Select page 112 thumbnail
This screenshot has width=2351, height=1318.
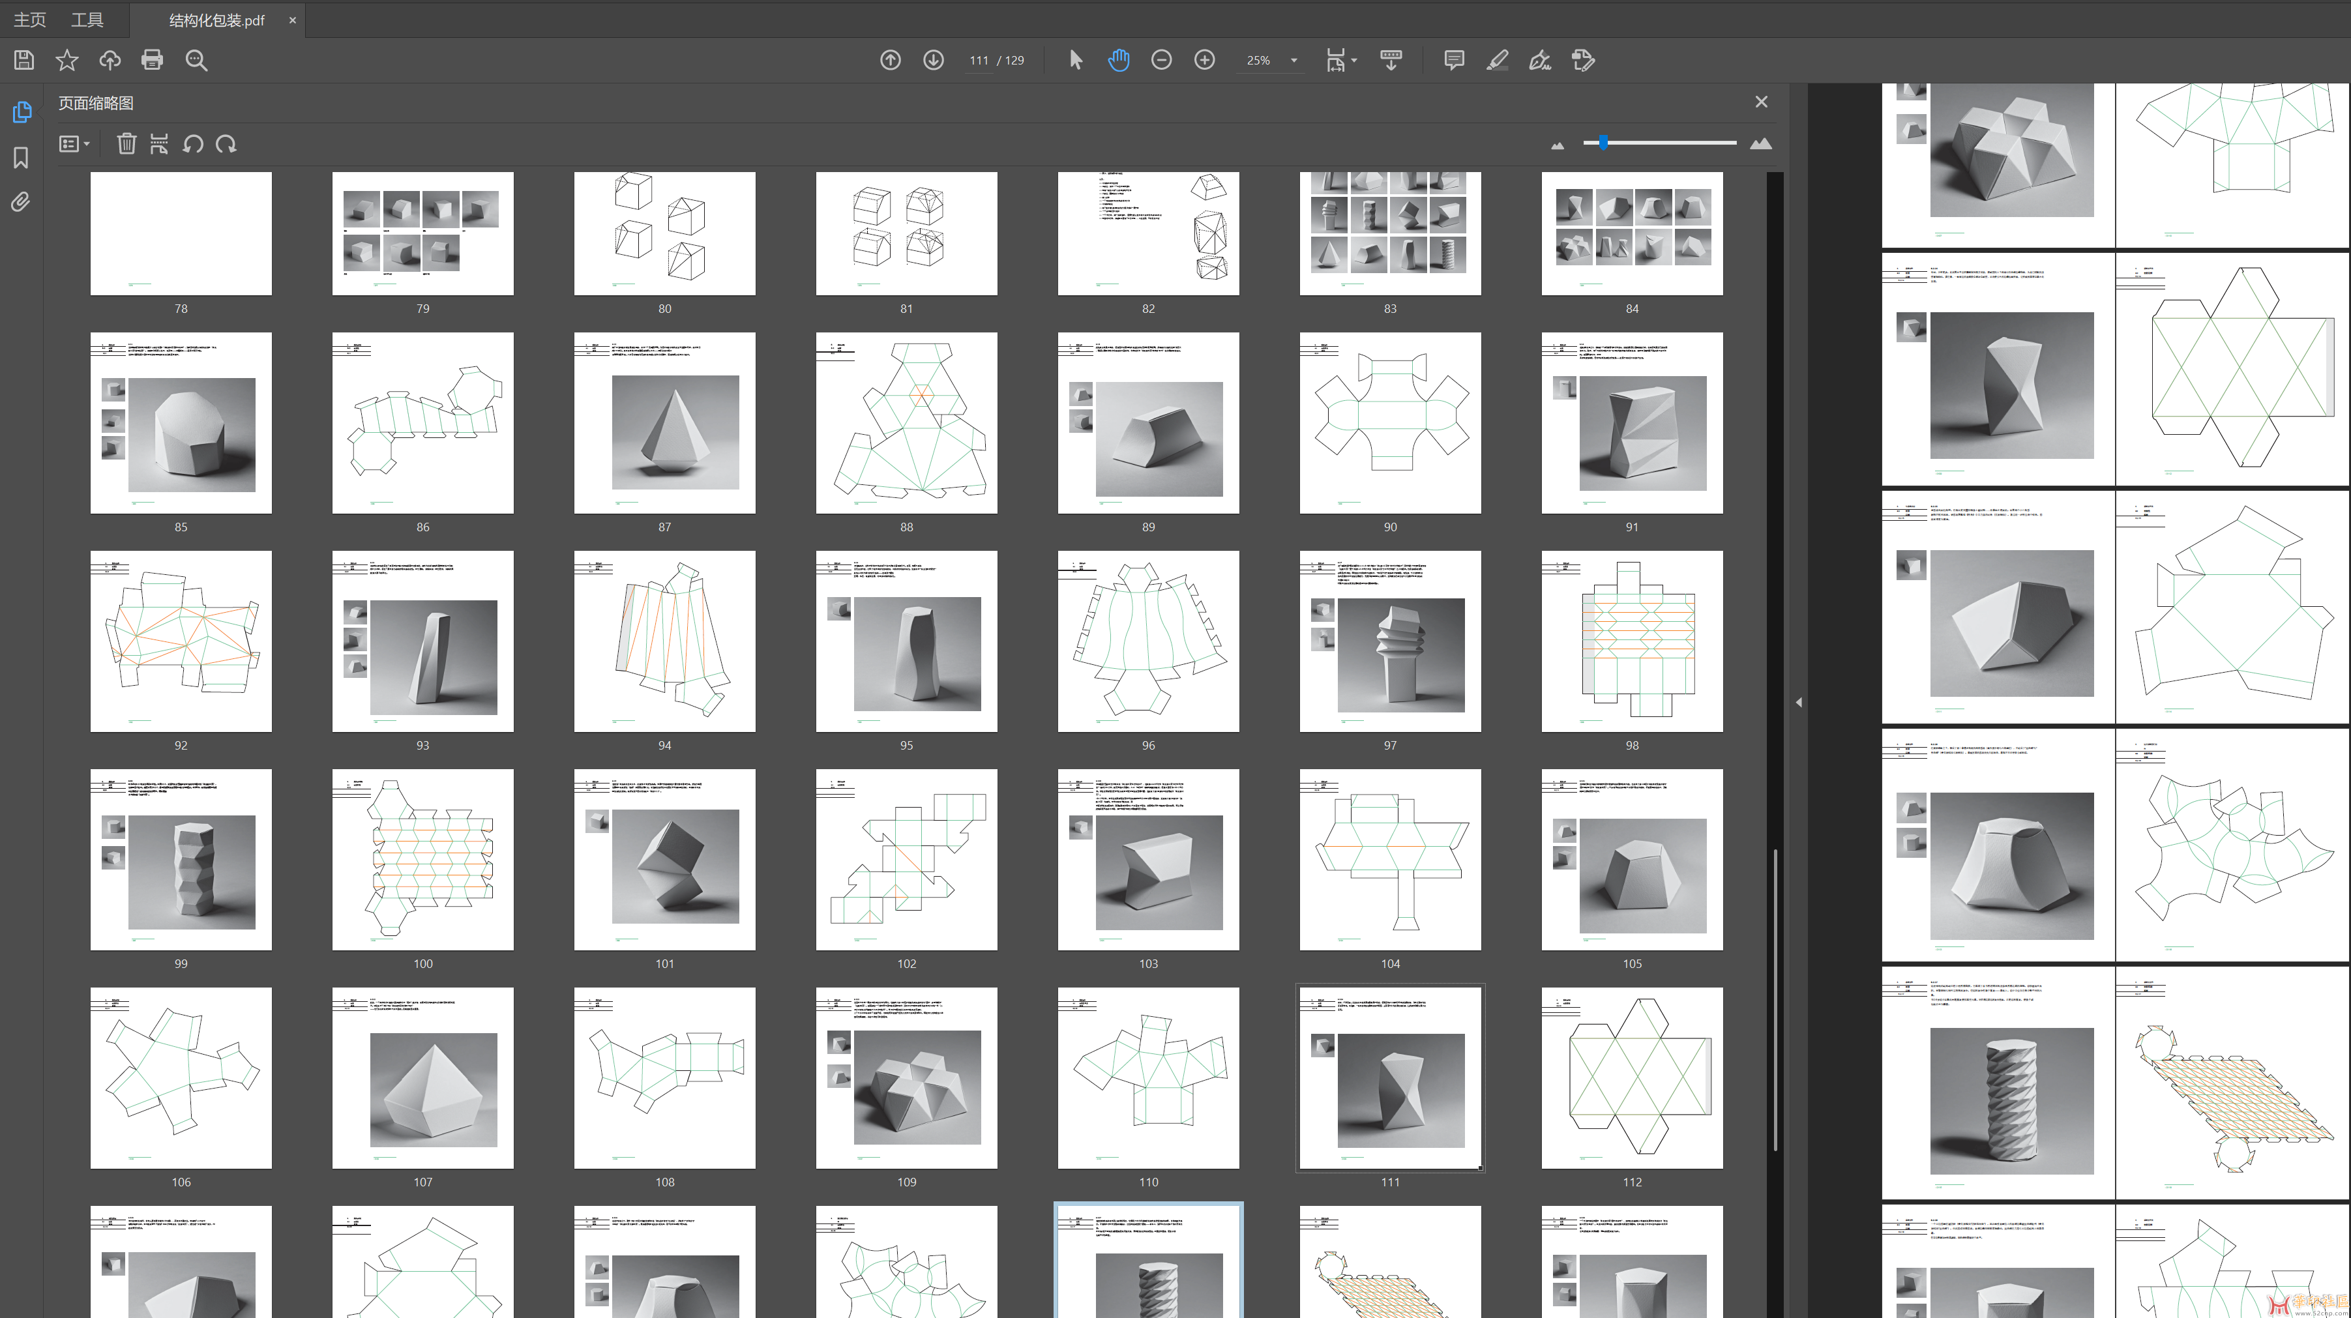1632,1077
